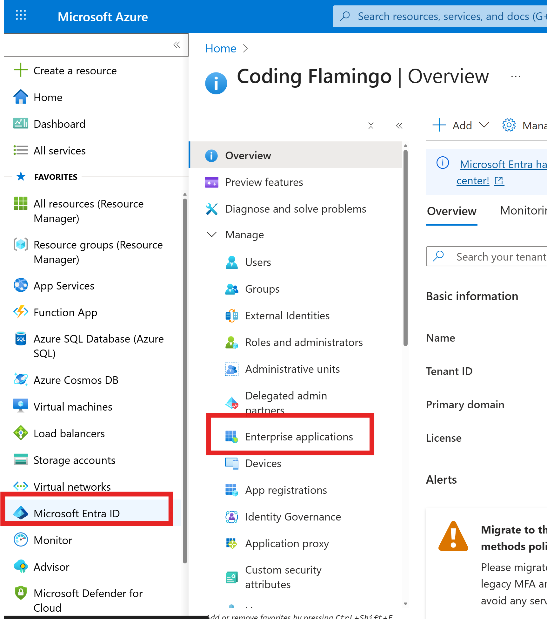
Task: Open the more options ellipsis menu
Action: coord(516,76)
